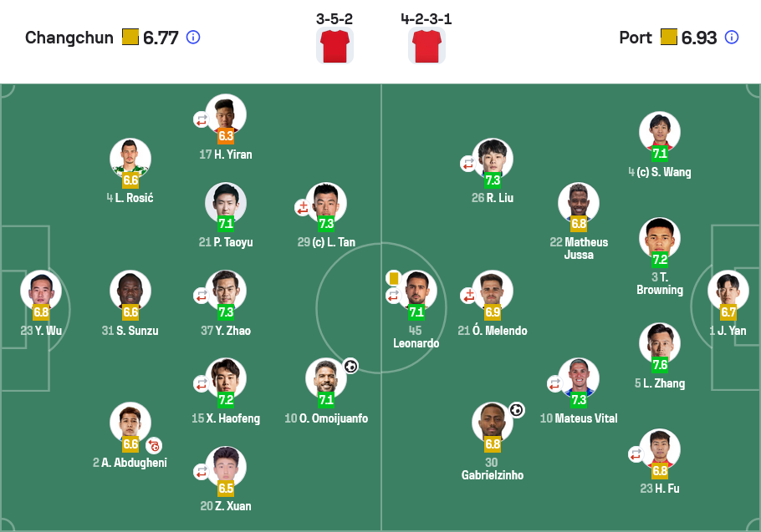Click the Changchun team name
The width and height of the screenshot is (761, 532).
click(x=69, y=38)
